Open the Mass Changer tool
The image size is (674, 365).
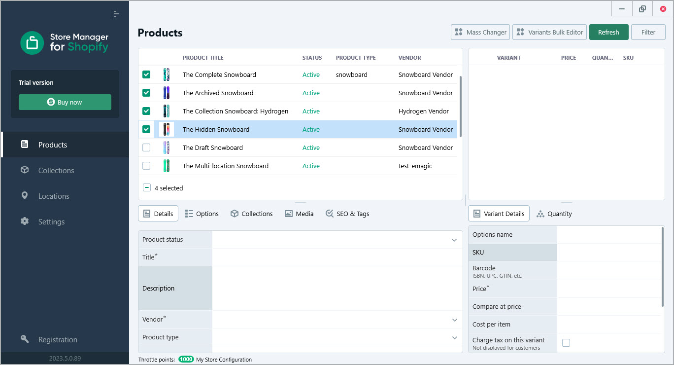pyautogui.click(x=480, y=32)
